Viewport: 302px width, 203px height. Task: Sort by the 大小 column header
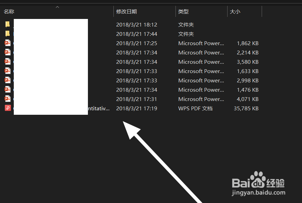(x=235, y=12)
